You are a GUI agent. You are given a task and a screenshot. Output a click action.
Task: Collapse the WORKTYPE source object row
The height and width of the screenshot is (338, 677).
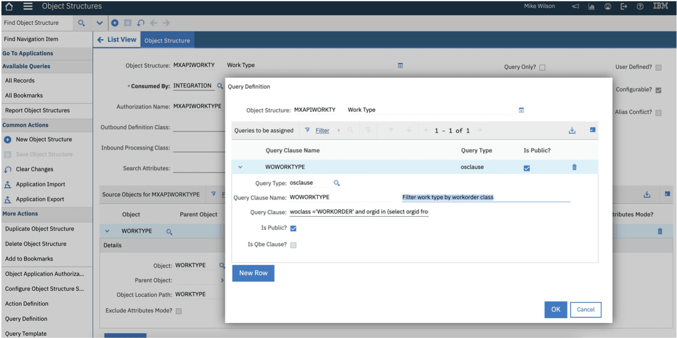[x=107, y=231]
